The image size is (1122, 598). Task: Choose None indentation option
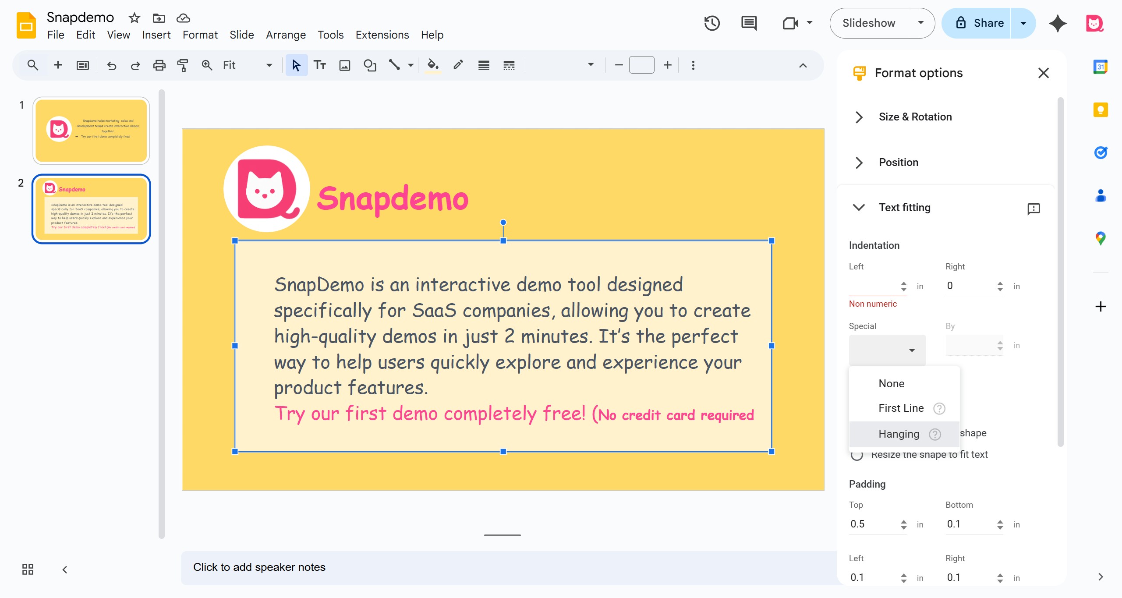tap(904, 384)
